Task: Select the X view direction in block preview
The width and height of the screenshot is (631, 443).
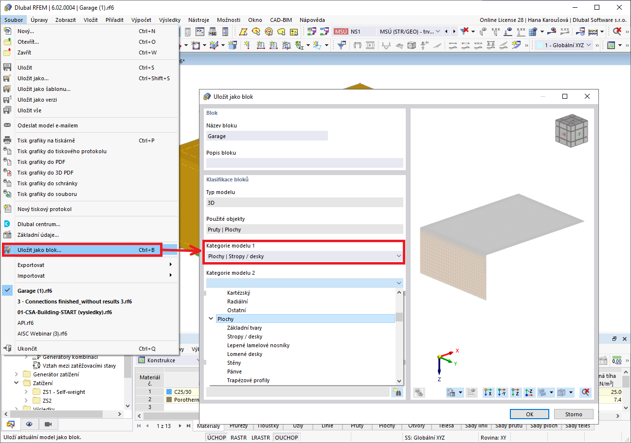Action: click(488, 392)
